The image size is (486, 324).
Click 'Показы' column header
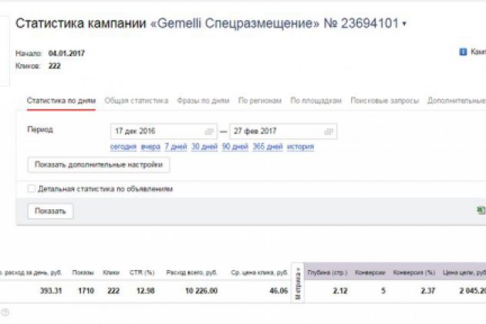point(83,273)
